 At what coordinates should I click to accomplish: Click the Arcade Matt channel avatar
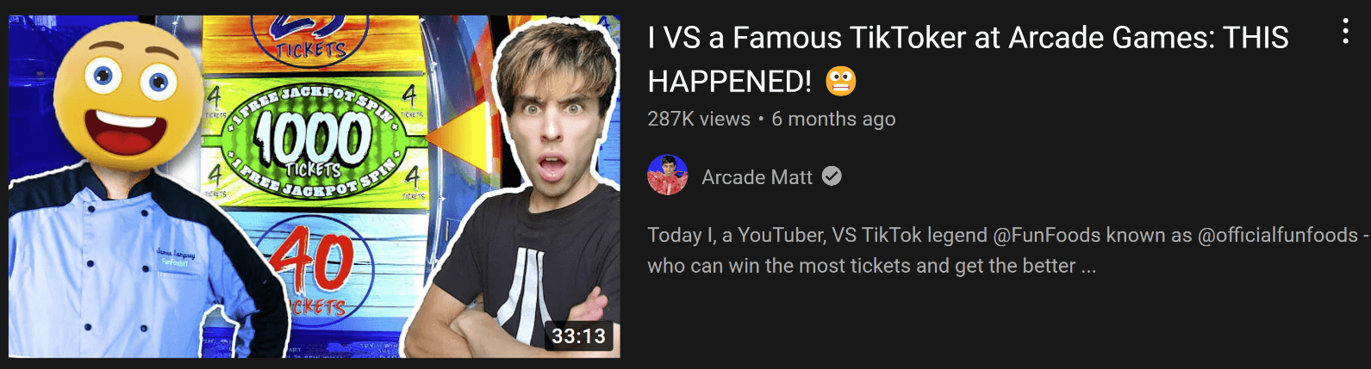pos(667,175)
